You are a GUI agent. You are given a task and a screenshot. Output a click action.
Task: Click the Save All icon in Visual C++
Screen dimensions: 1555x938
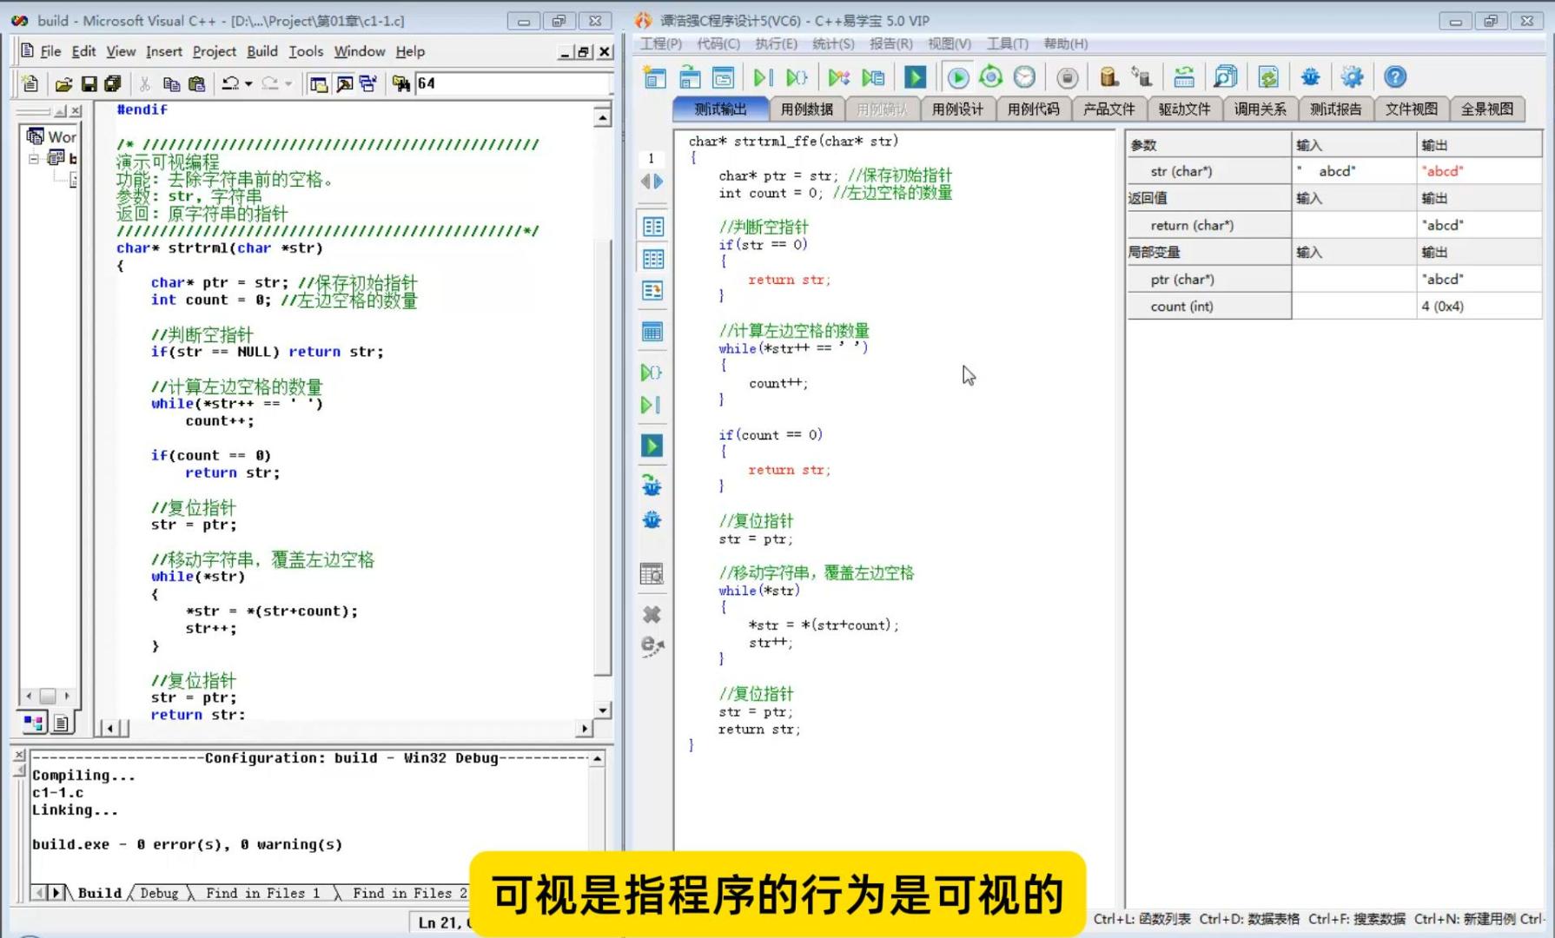coord(113,83)
